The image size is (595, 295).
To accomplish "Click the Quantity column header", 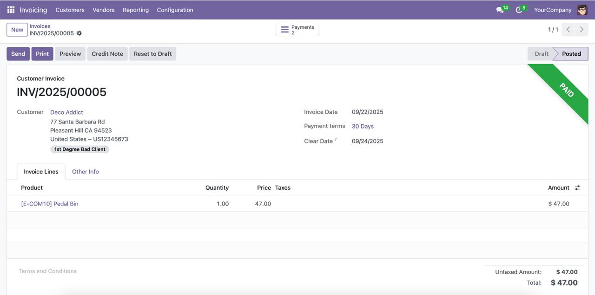I will click(x=217, y=188).
